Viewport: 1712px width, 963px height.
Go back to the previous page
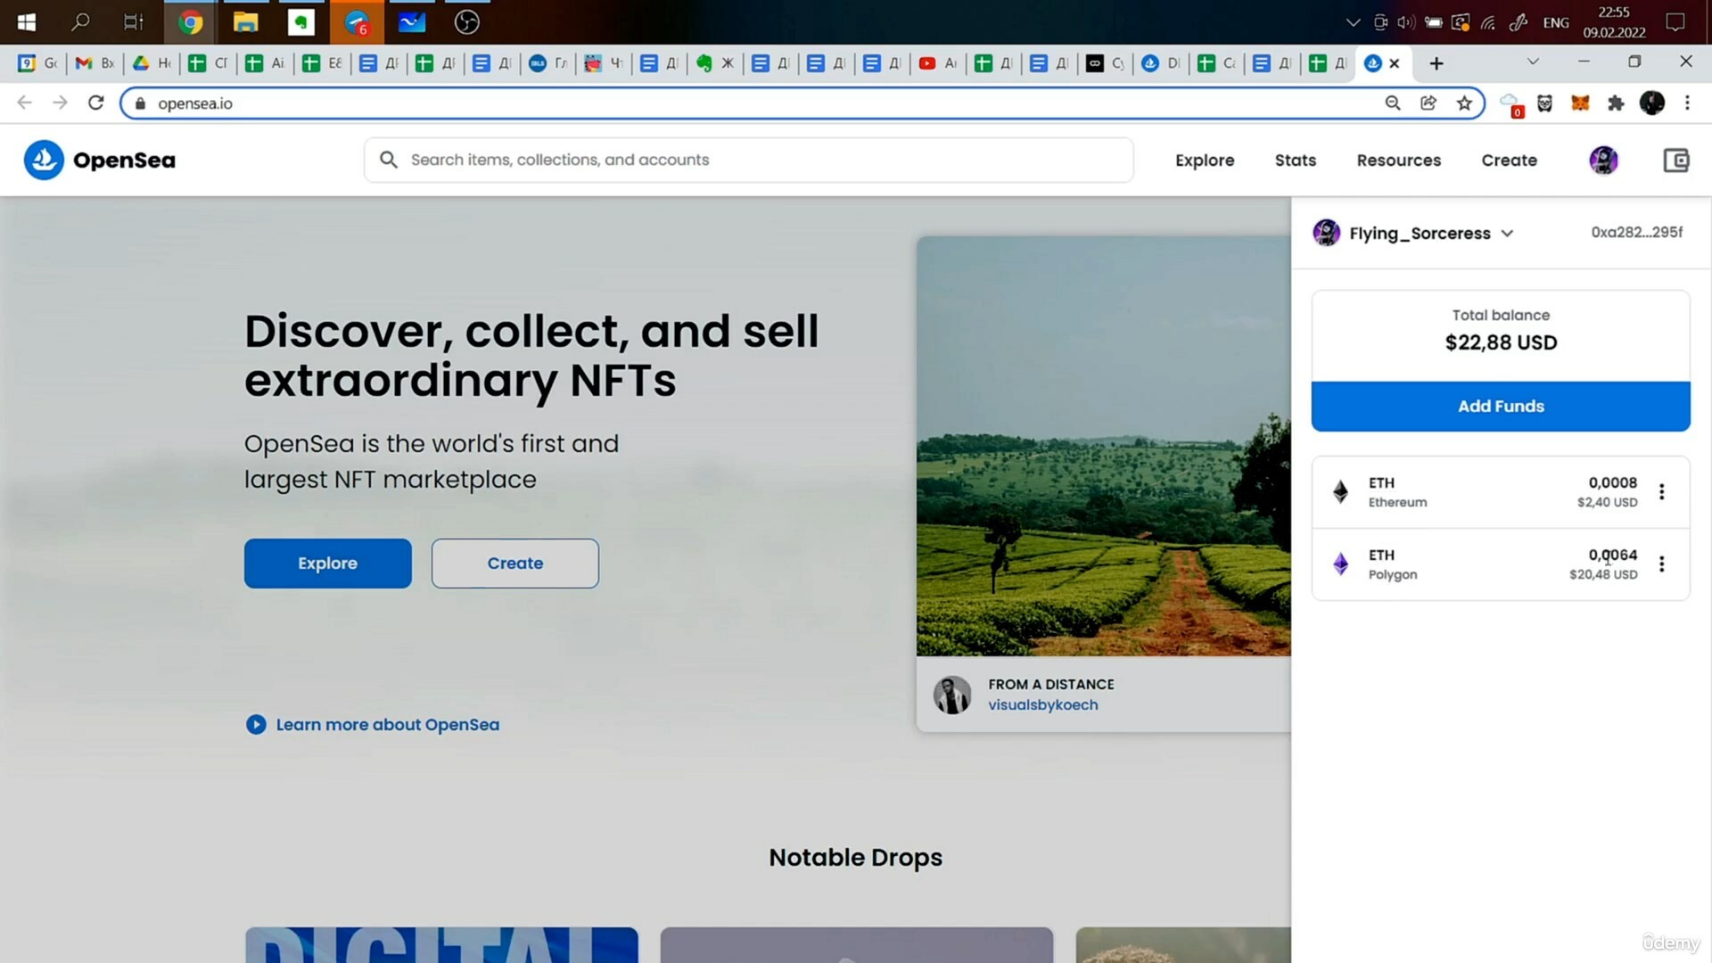(25, 103)
